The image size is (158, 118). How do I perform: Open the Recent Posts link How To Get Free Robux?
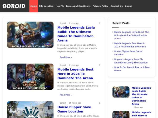[x=132, y=69]
